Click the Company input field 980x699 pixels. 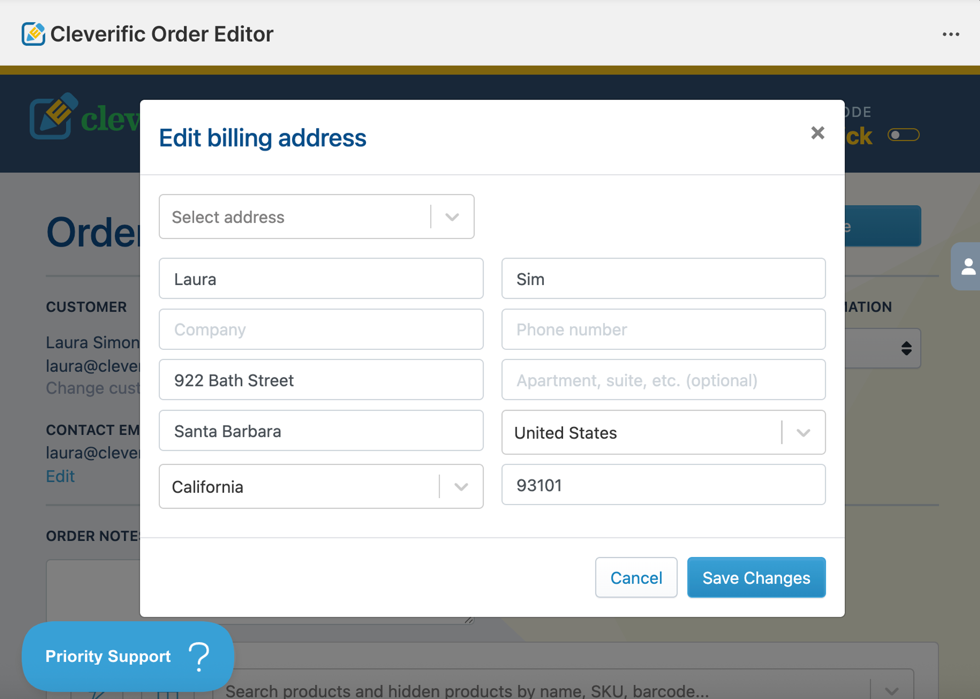click(x=321, y=330)
